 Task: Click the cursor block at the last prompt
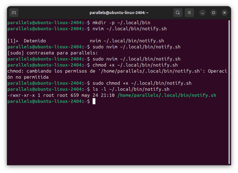[x=94, y=101]
